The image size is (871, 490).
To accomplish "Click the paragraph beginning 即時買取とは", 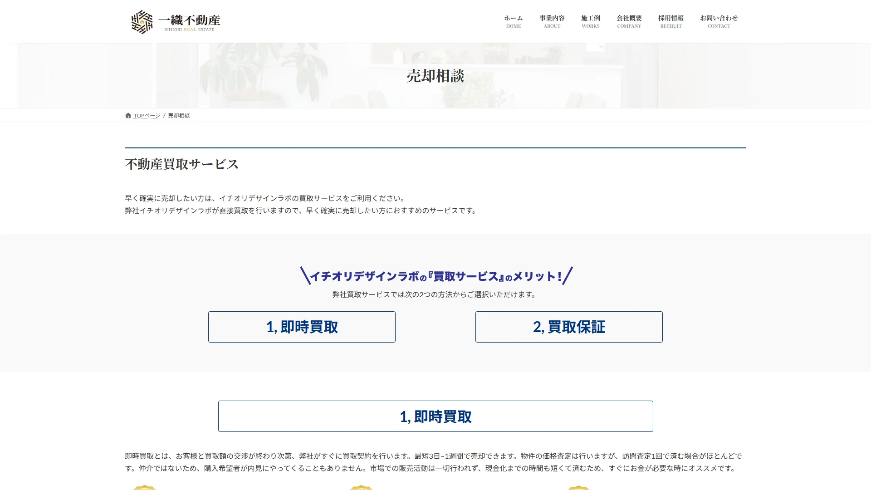I will pyautogui.click(x=434, y=462).
